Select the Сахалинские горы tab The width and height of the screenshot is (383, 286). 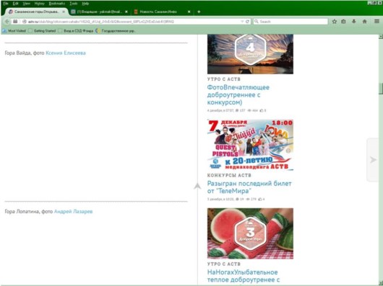click(36, 12)
